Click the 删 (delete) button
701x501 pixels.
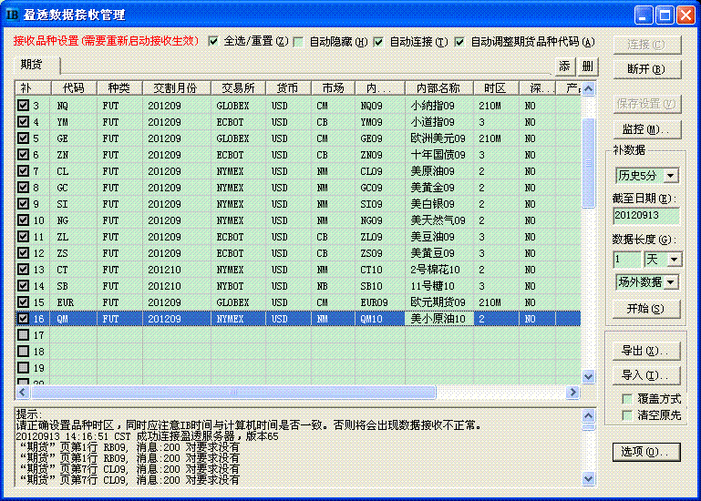tap(587, 66)
